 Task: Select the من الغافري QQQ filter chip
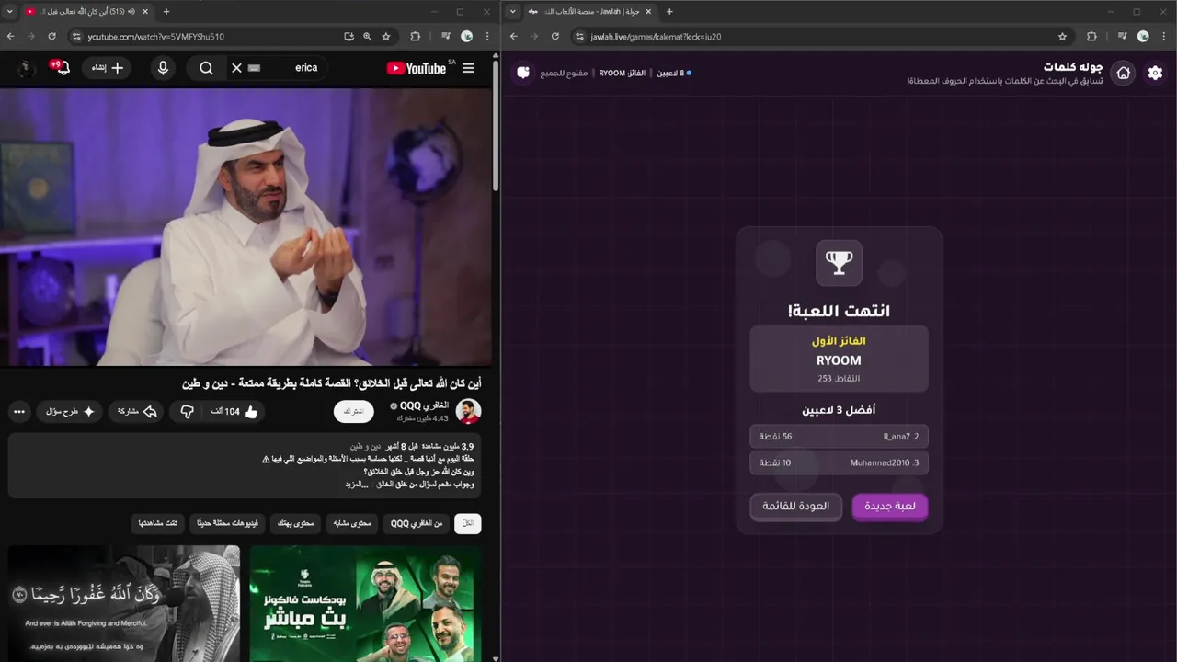[417, 523]
